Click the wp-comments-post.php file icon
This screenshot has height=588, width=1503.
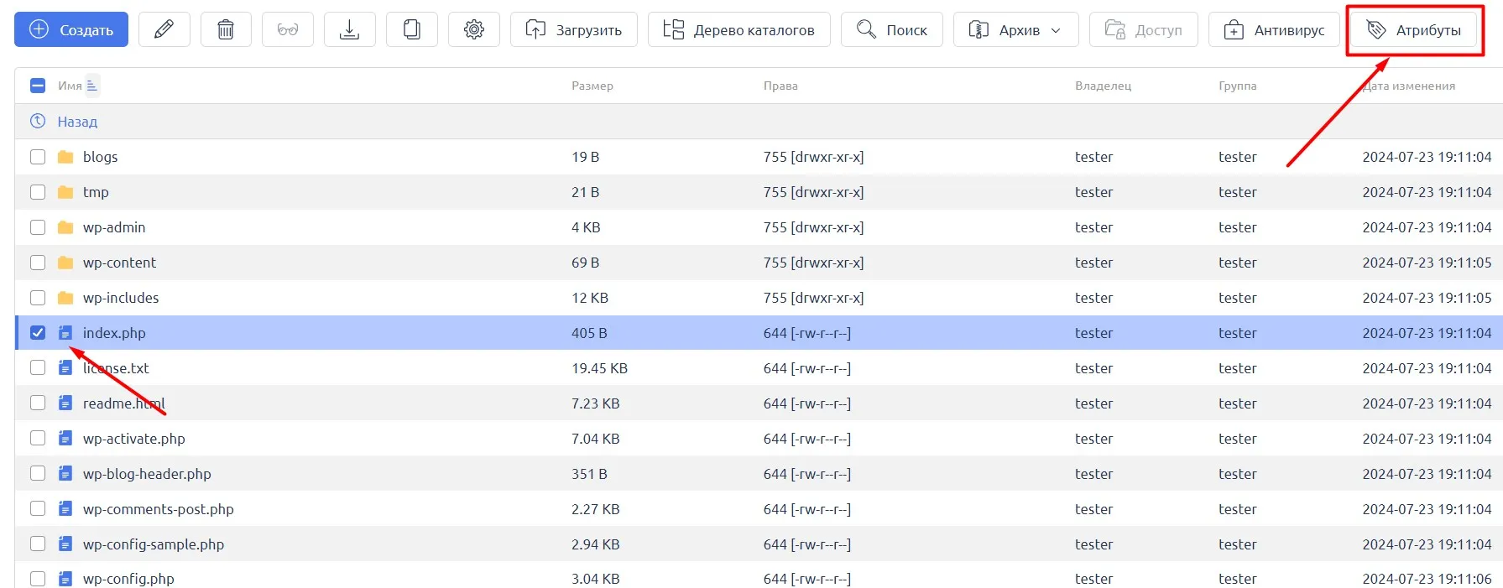(65, 508)
